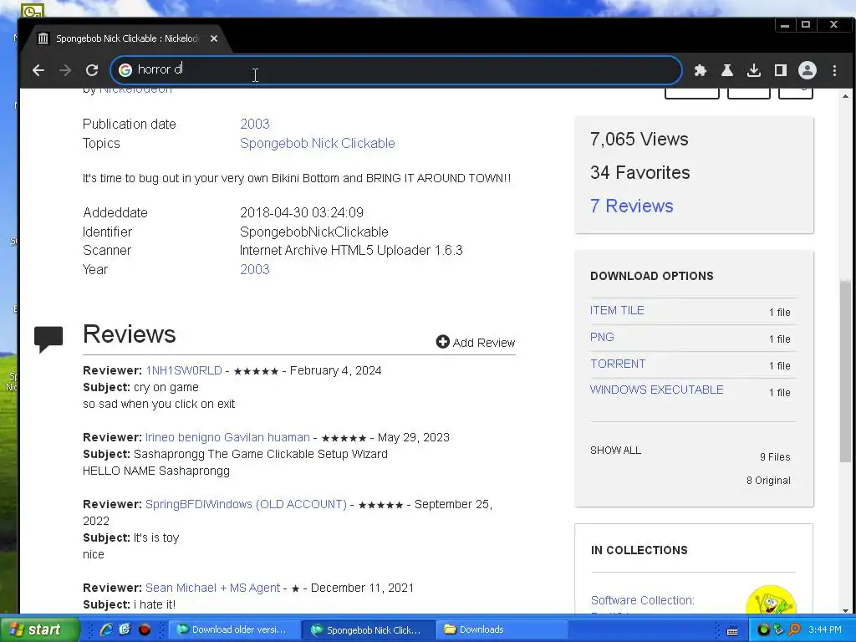856x642 pixels.
Task: Reload the page with the refresh icon
Action: pyautogui.click(x=92, y=70)
